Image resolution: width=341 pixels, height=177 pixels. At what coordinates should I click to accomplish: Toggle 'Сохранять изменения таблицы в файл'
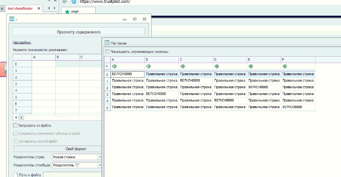15,133
